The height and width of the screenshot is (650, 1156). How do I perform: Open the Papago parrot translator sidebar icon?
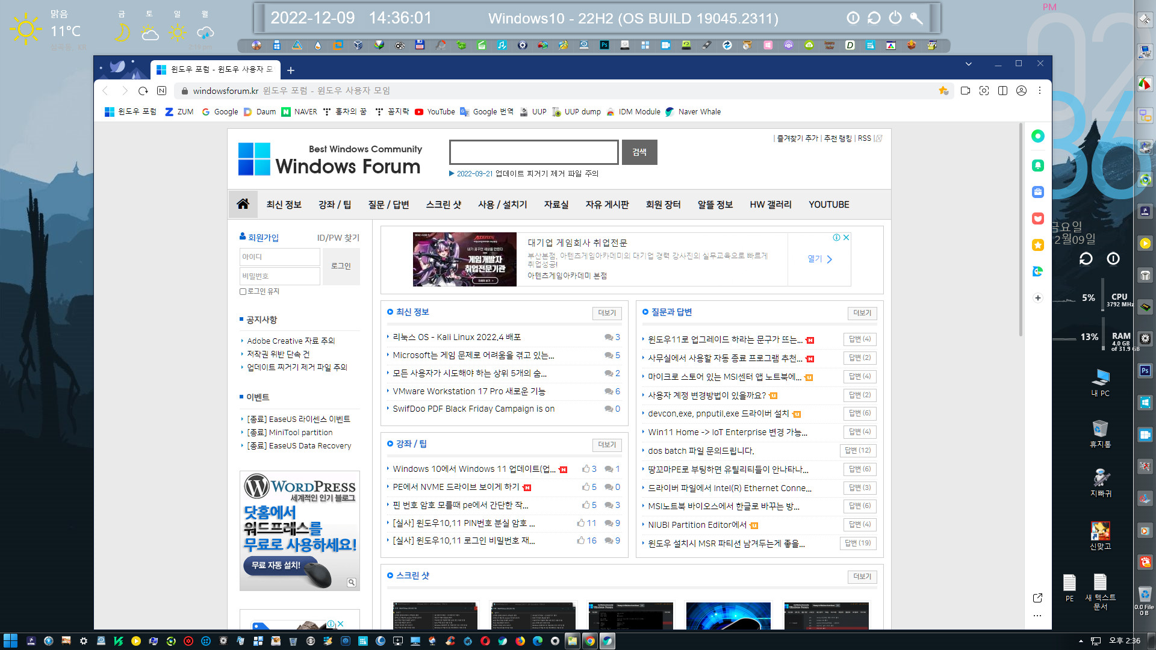point(1037,271)
